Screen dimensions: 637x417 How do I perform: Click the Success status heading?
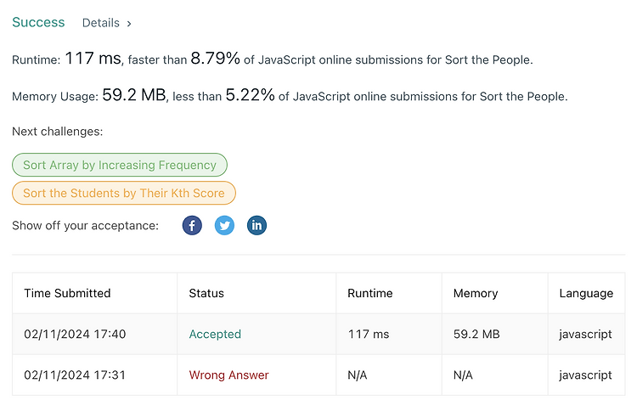tap(38, 22)
